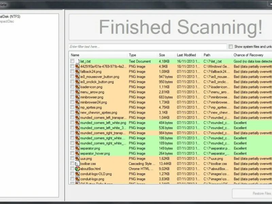The width and height of the screenshot is (272, 204).
Task: Click the image icon of separator.png
Action: tap(78, 148)
